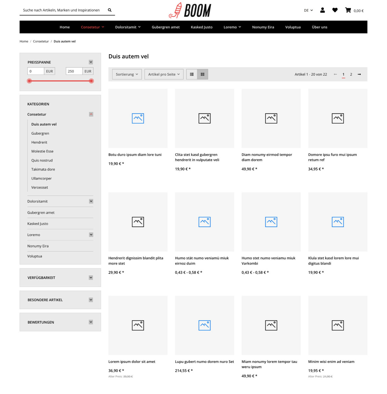Open Humo stet numo Varkombi title
387x394 pixels.
[x=268, y=261]
